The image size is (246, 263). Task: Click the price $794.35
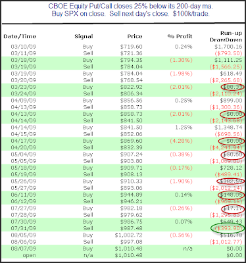[x=132, y=60]
